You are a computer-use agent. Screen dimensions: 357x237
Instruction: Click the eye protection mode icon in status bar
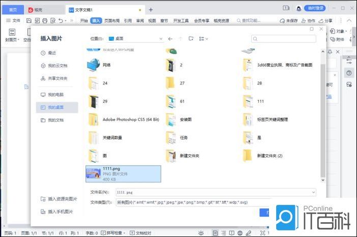tap(201, 233)
